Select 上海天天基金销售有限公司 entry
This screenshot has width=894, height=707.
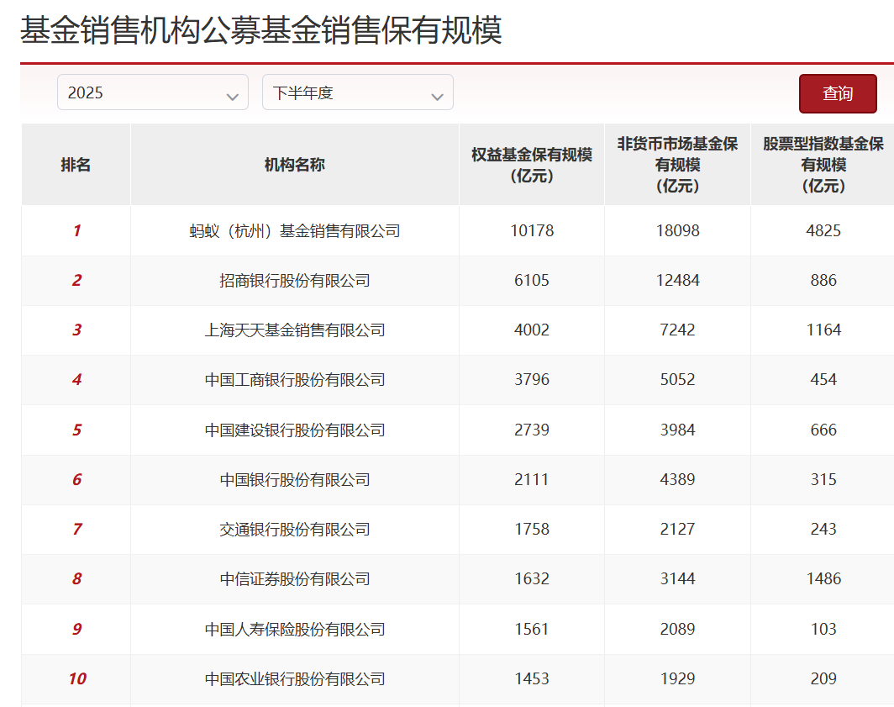pos(294,330)
